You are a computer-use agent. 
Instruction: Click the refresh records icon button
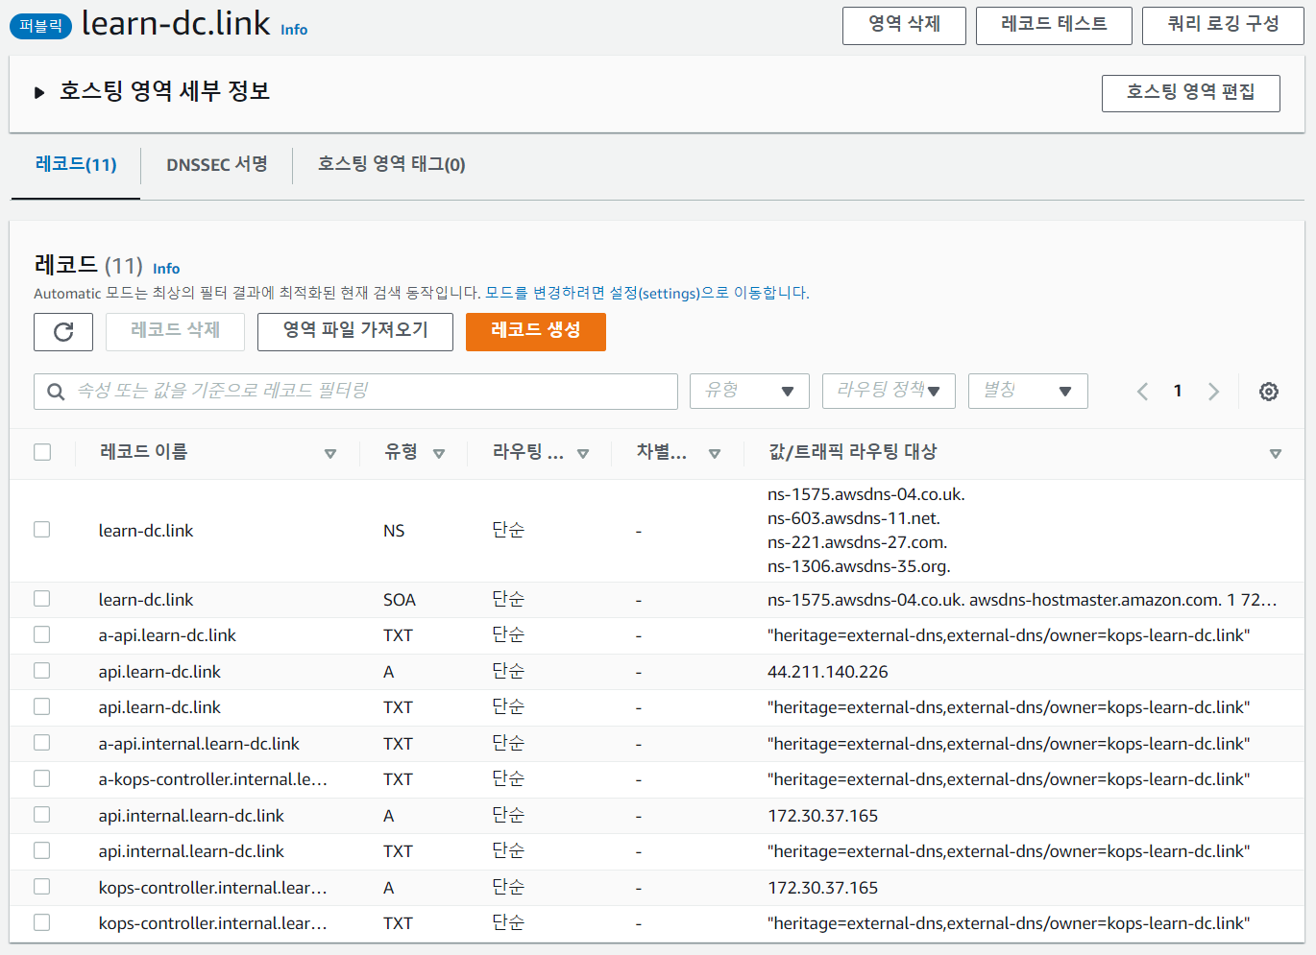(x=63, y=332)
